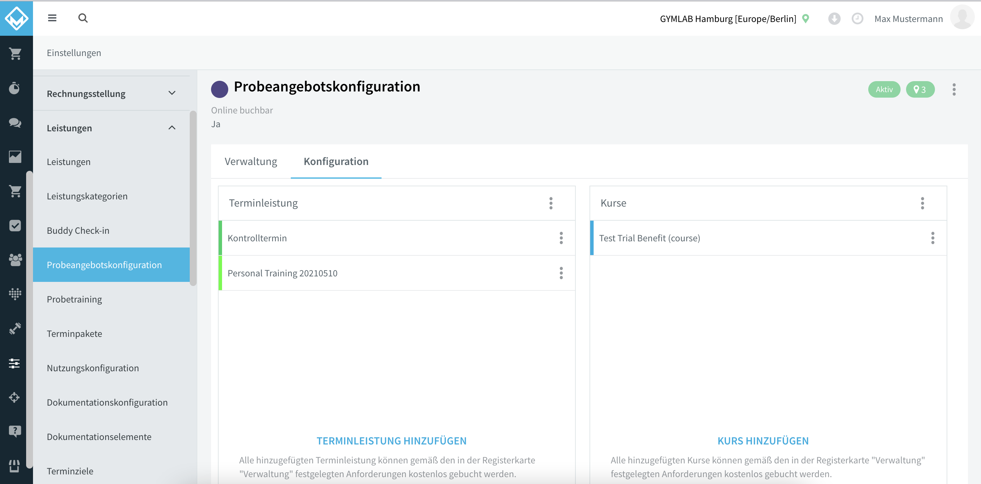Open Probetraining settings
Screen dimensions: 981x484
click(111, 299)
